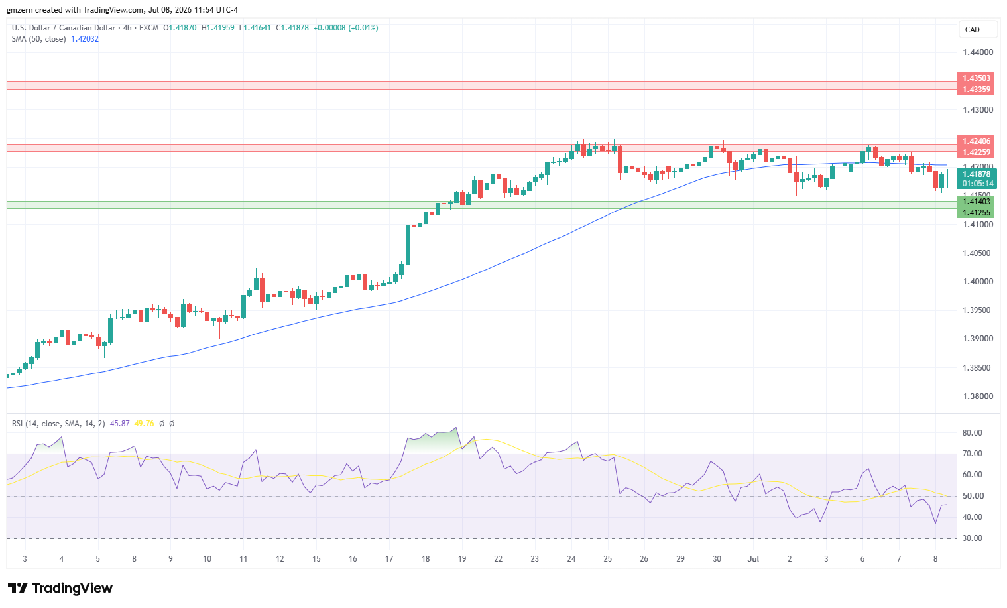
Task: Click the purple RSI value 45.87
Action: coord(120,424)
